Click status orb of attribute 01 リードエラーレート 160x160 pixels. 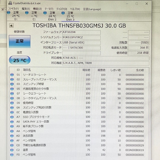point(12,75)
